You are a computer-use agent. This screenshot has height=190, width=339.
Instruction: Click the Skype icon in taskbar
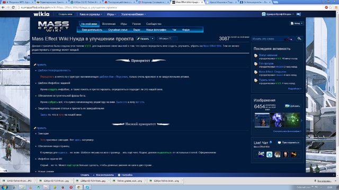87,187
